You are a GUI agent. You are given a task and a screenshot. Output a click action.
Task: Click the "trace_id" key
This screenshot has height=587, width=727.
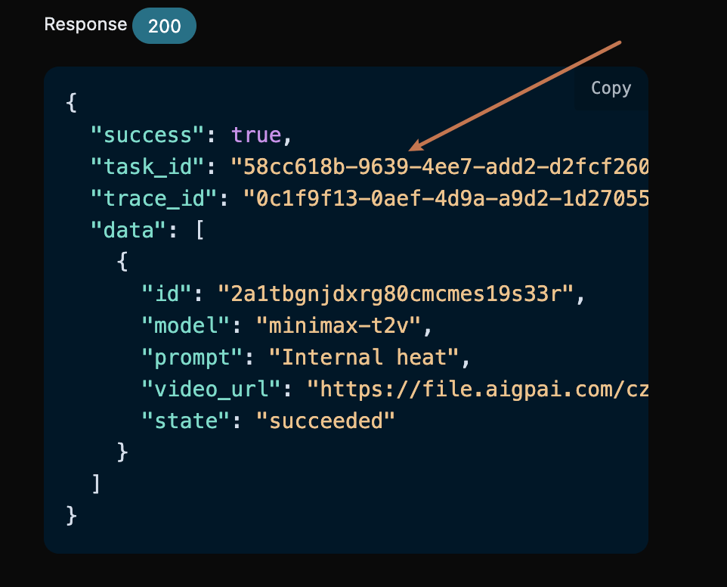pos(154,198)
